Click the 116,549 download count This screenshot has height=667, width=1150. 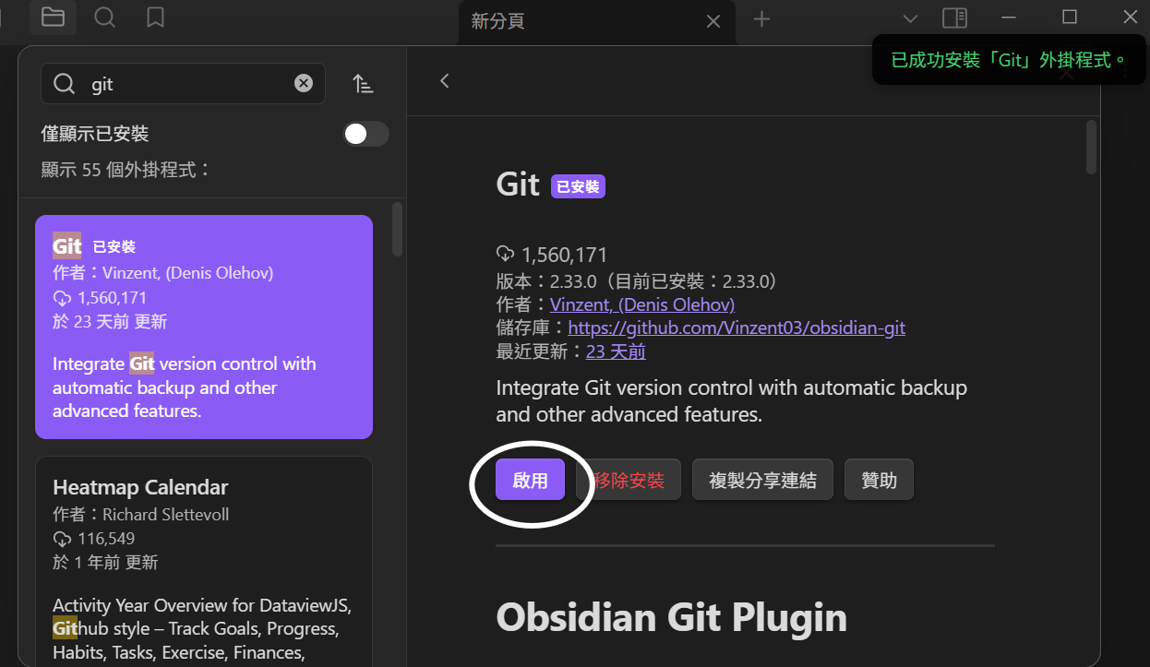tap(94, 539)
